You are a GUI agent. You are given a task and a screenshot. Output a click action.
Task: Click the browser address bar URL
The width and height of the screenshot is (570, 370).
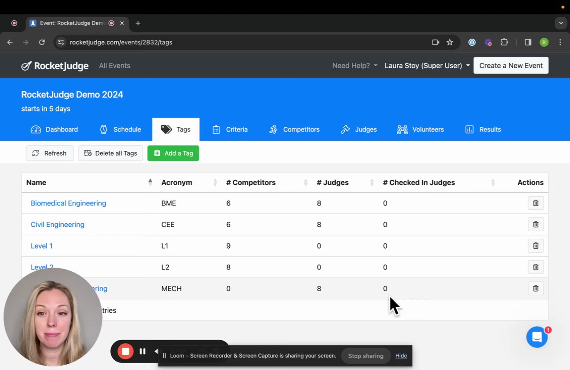pos(121,42)
